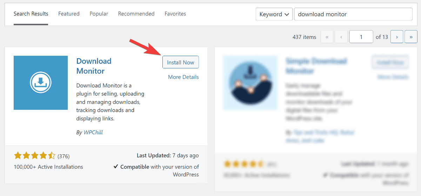Go to the next results page
This screenshot has height=196, width=421.
(397, 37)
